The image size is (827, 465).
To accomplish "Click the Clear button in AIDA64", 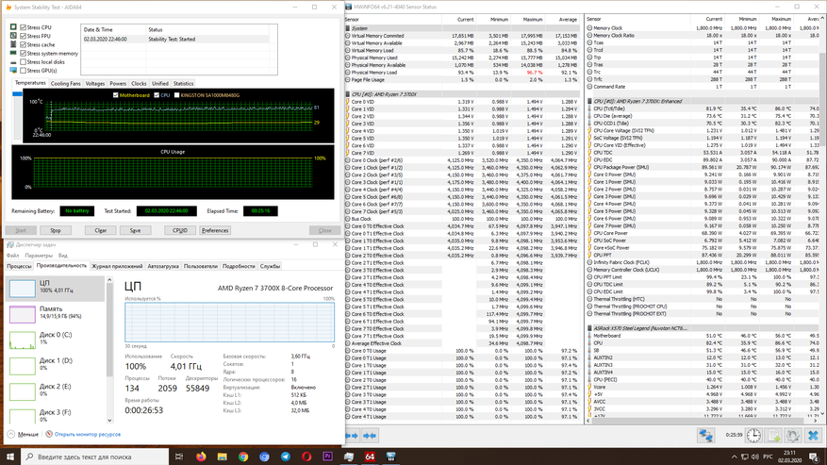I will (x=100, y=230).
